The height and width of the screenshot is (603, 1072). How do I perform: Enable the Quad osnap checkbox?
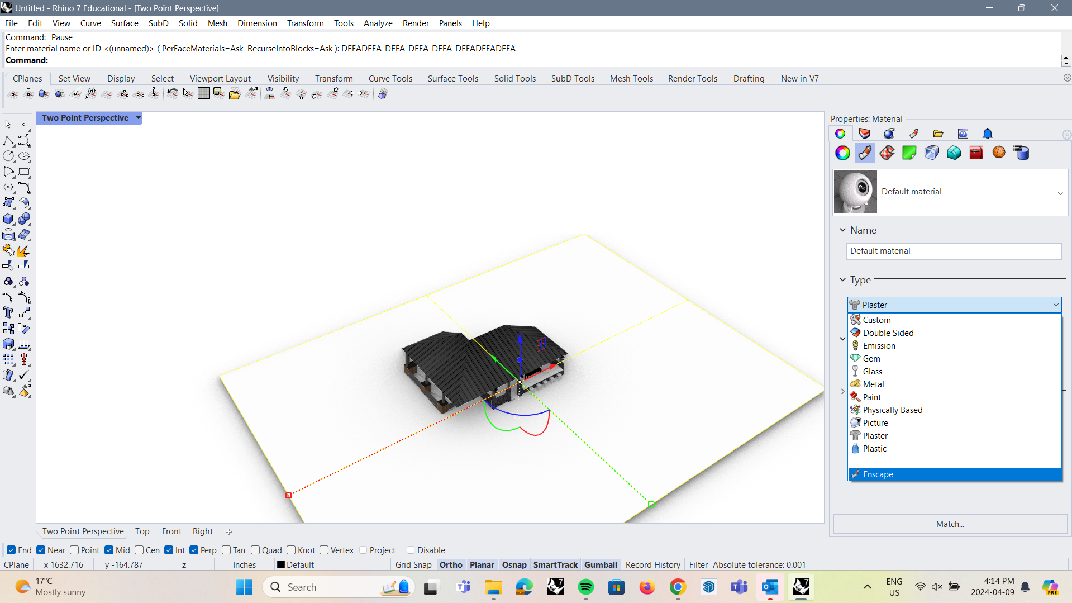pyautogui.click(x=256, y=550)
